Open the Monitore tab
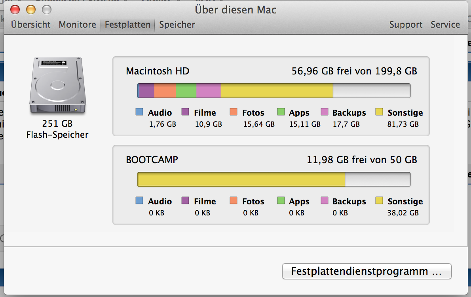 [x=78, y=25]
